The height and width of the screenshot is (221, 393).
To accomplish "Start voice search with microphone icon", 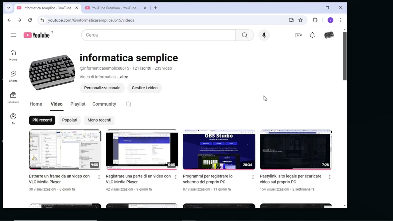I will (x=264, y=35).
